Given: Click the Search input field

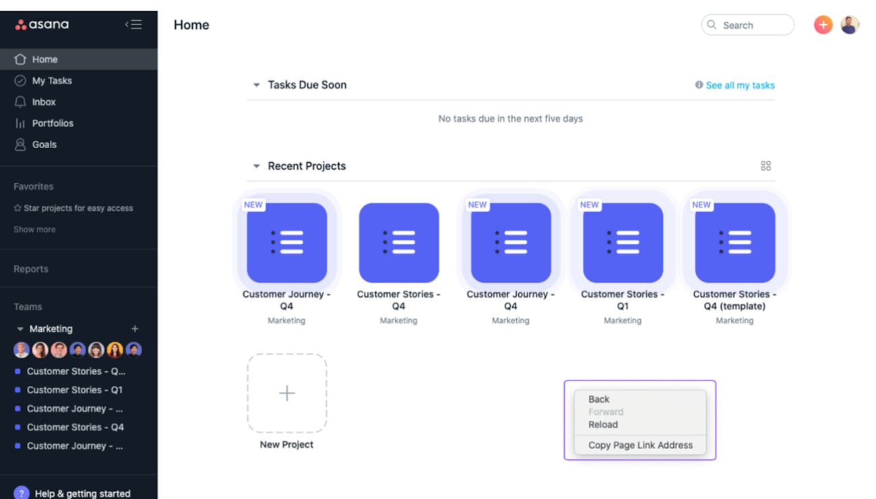Looking at the screenshot, I should pyautogui.click(x=748, y=25).
